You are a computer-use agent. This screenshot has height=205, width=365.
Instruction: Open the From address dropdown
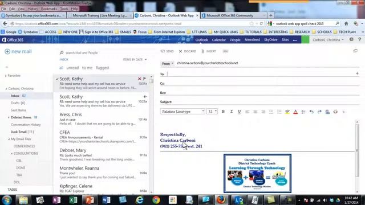click(x=167, y=63)
